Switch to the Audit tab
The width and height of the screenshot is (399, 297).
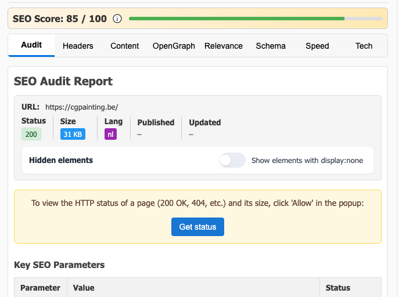coord(31,45)
